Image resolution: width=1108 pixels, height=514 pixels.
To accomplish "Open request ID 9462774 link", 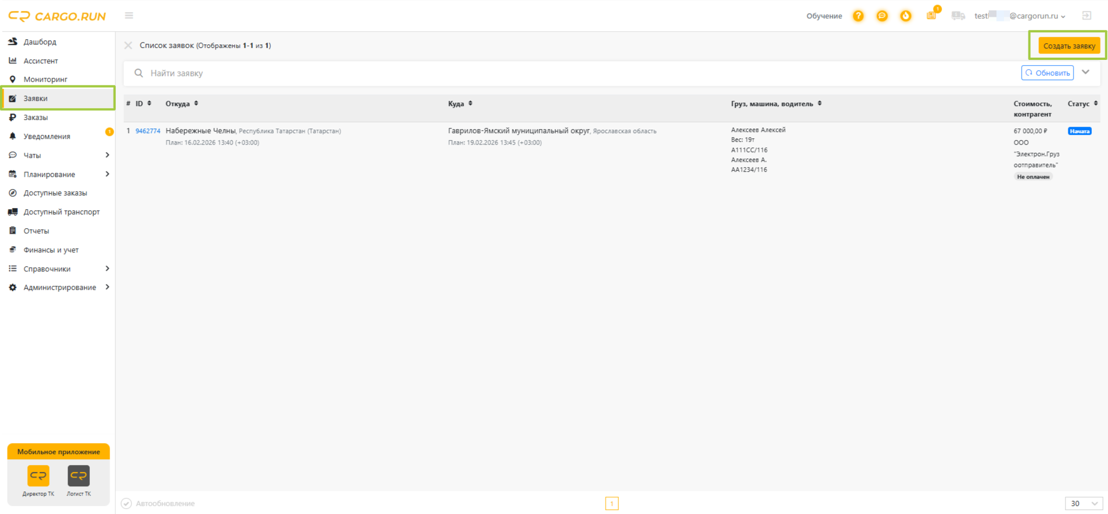I will coord(148,131).
